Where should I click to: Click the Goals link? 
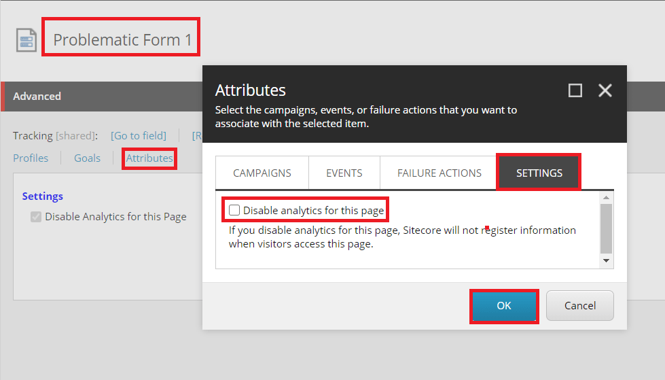coord(87,158)
